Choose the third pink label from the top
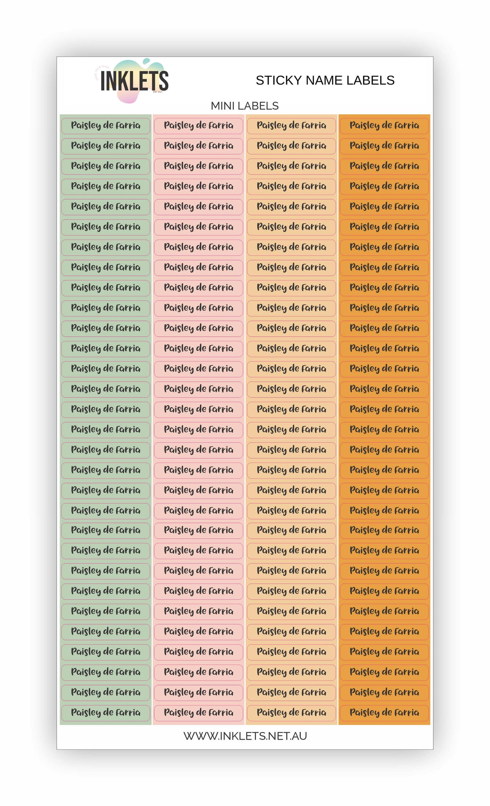 point(198,166)
